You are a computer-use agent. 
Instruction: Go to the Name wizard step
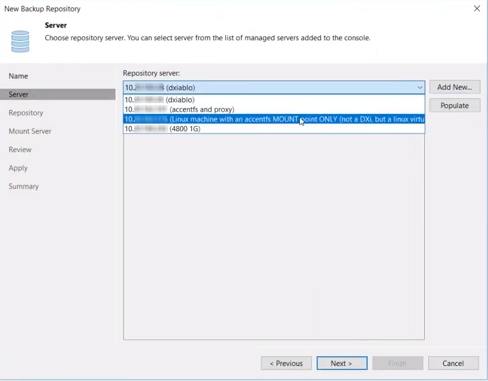click(x=18, y=76)
